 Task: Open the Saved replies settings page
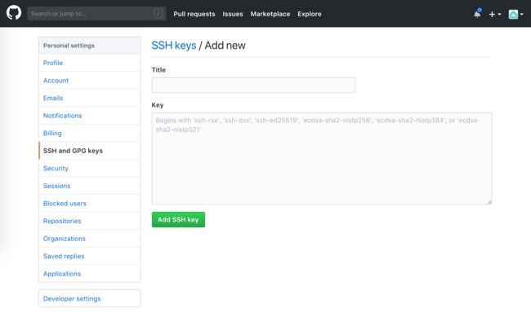pos(90,256)
